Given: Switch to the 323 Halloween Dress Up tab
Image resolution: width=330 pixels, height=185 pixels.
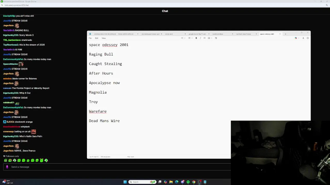Looking at the screenshot, I should 151,34.
